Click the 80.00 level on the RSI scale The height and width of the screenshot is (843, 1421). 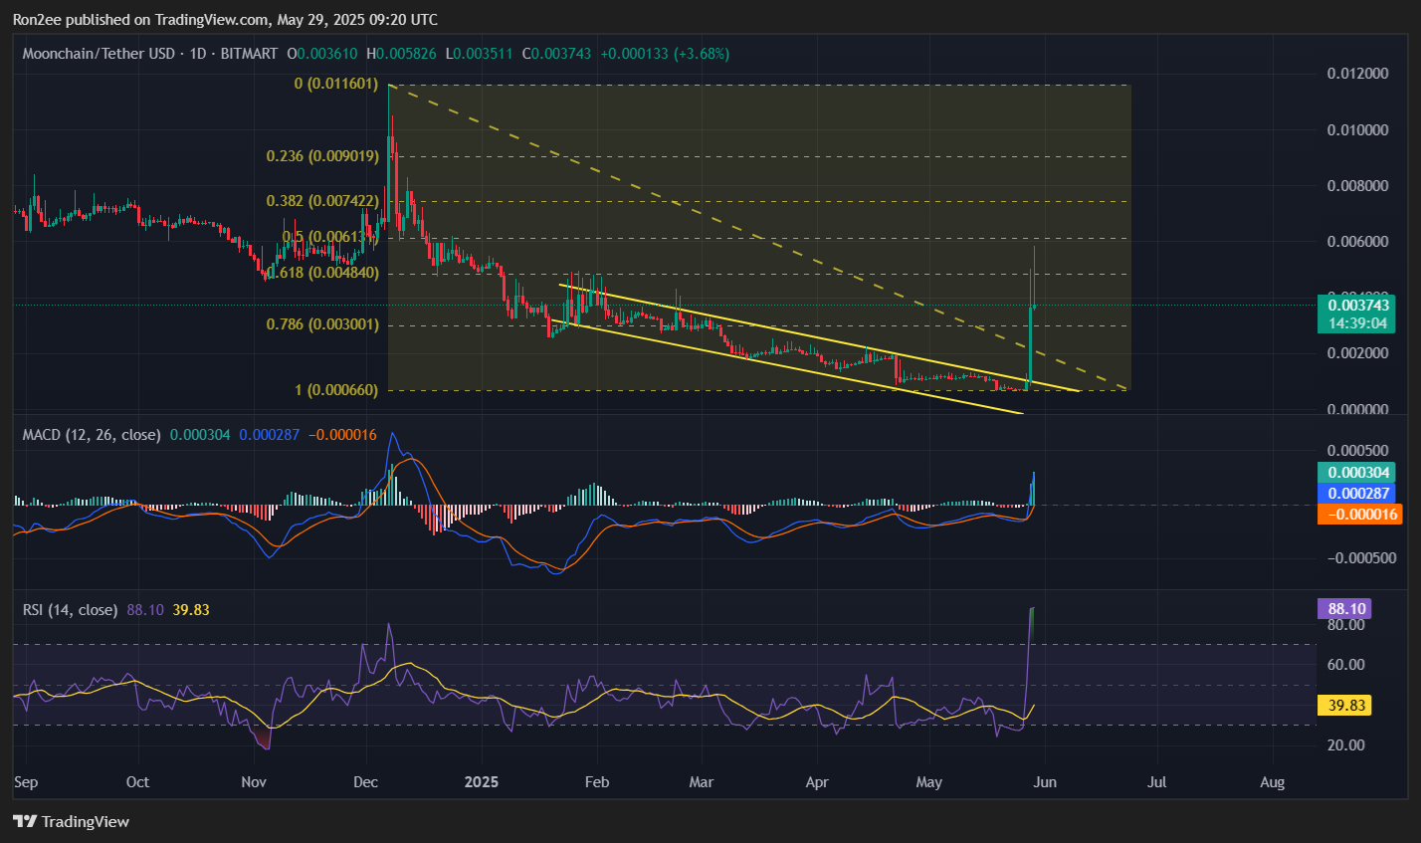pyautogui.click(x=1344, y=625)
